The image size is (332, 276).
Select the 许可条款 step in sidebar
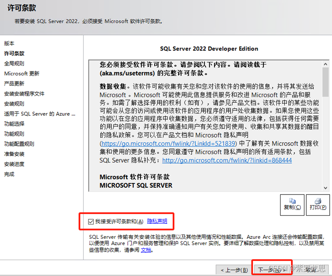click(14, 53)
